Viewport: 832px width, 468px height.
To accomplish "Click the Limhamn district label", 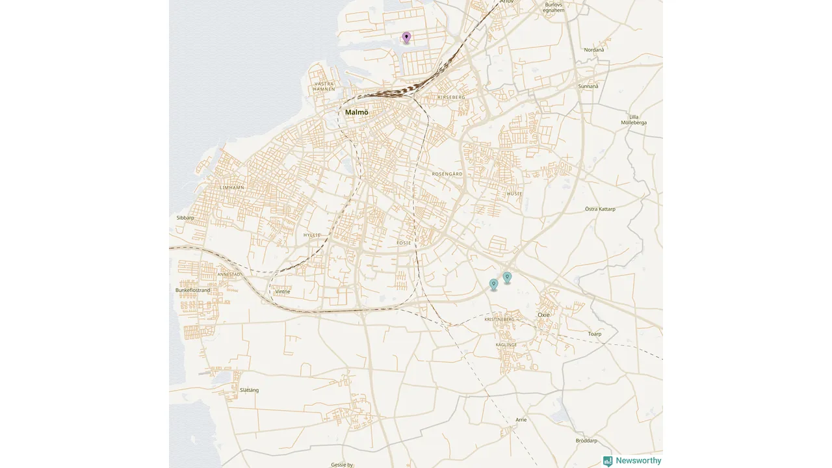I will coord(232,187).
